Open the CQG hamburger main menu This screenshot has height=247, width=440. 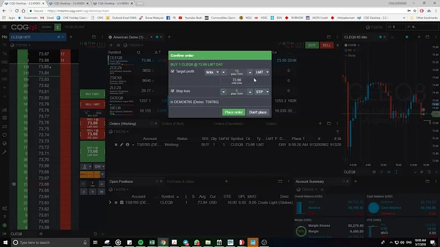(x=4, y=27)
